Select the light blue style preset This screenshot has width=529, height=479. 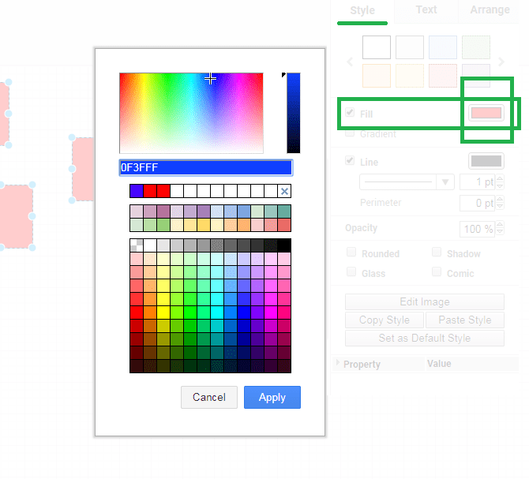pyautogui.click(x=443, y=47)
